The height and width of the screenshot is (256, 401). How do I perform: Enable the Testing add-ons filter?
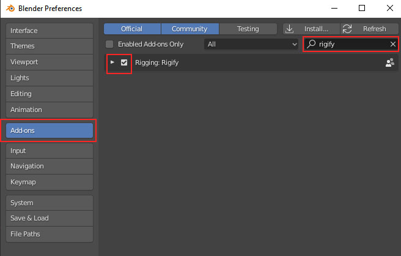[248, 29]
